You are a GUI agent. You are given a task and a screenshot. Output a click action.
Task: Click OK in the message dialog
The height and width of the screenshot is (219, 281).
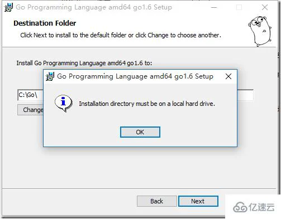pyautogui.click(x=140, y=132)
